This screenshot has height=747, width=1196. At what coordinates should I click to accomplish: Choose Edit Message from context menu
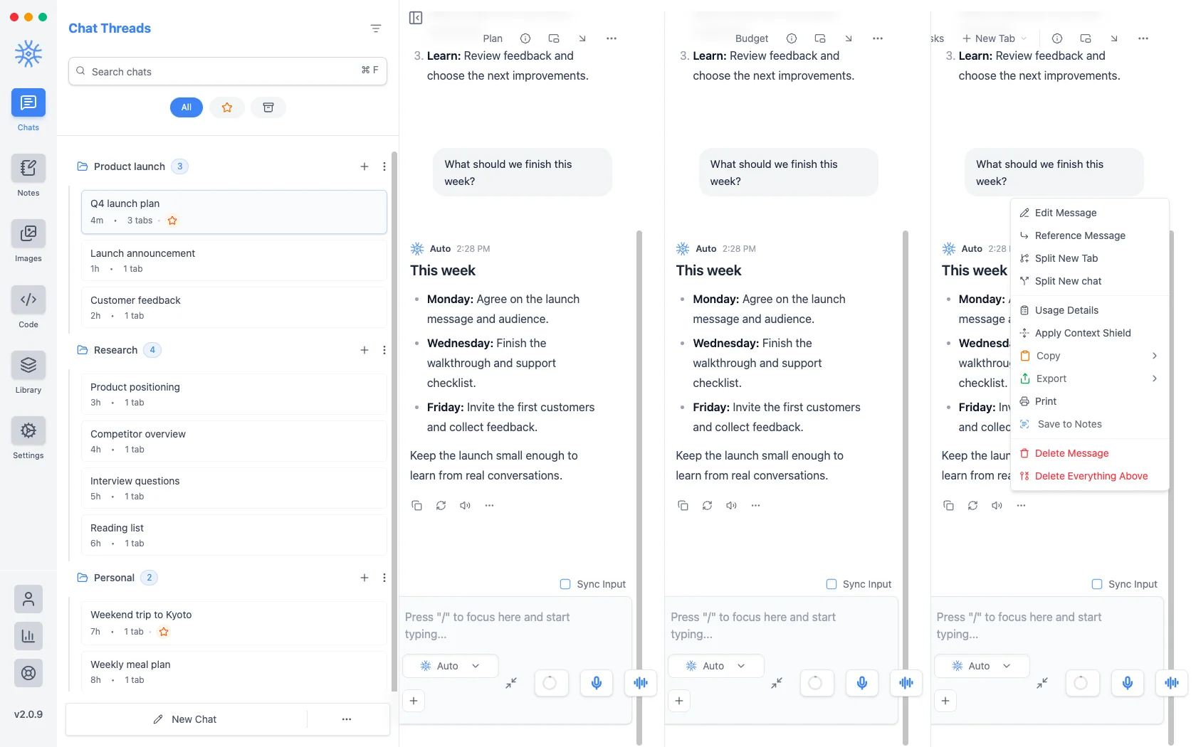[1090, 213]
